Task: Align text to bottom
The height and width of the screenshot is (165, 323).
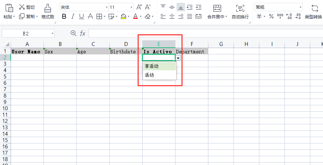Action: [181, 7]
